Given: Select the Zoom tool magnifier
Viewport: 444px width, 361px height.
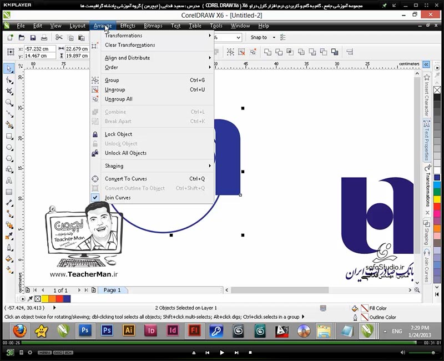Looking at the screenshot, I should [x=9, y=103].
